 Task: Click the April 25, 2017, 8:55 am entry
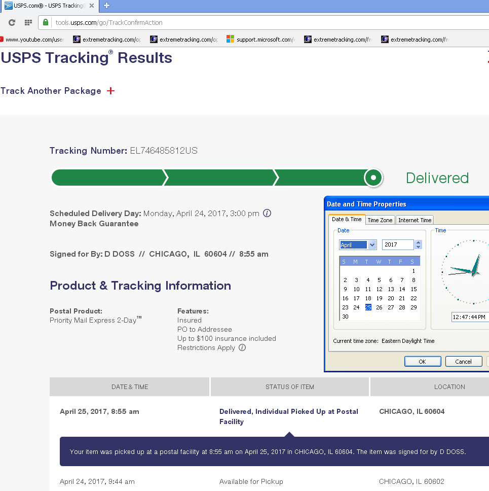pos(99,411)
